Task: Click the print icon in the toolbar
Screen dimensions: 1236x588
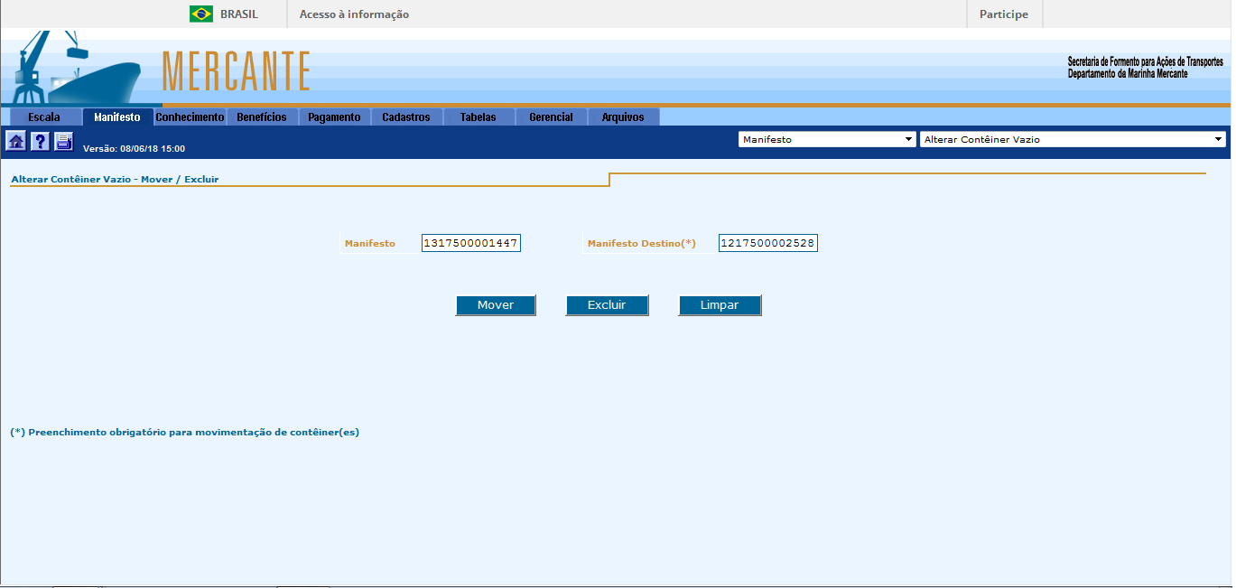Action: click(x=63, y=141)
